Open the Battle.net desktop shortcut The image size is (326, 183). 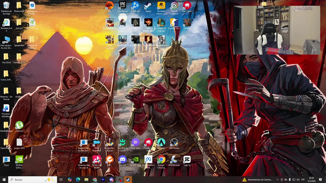click(x=135, y=7)
